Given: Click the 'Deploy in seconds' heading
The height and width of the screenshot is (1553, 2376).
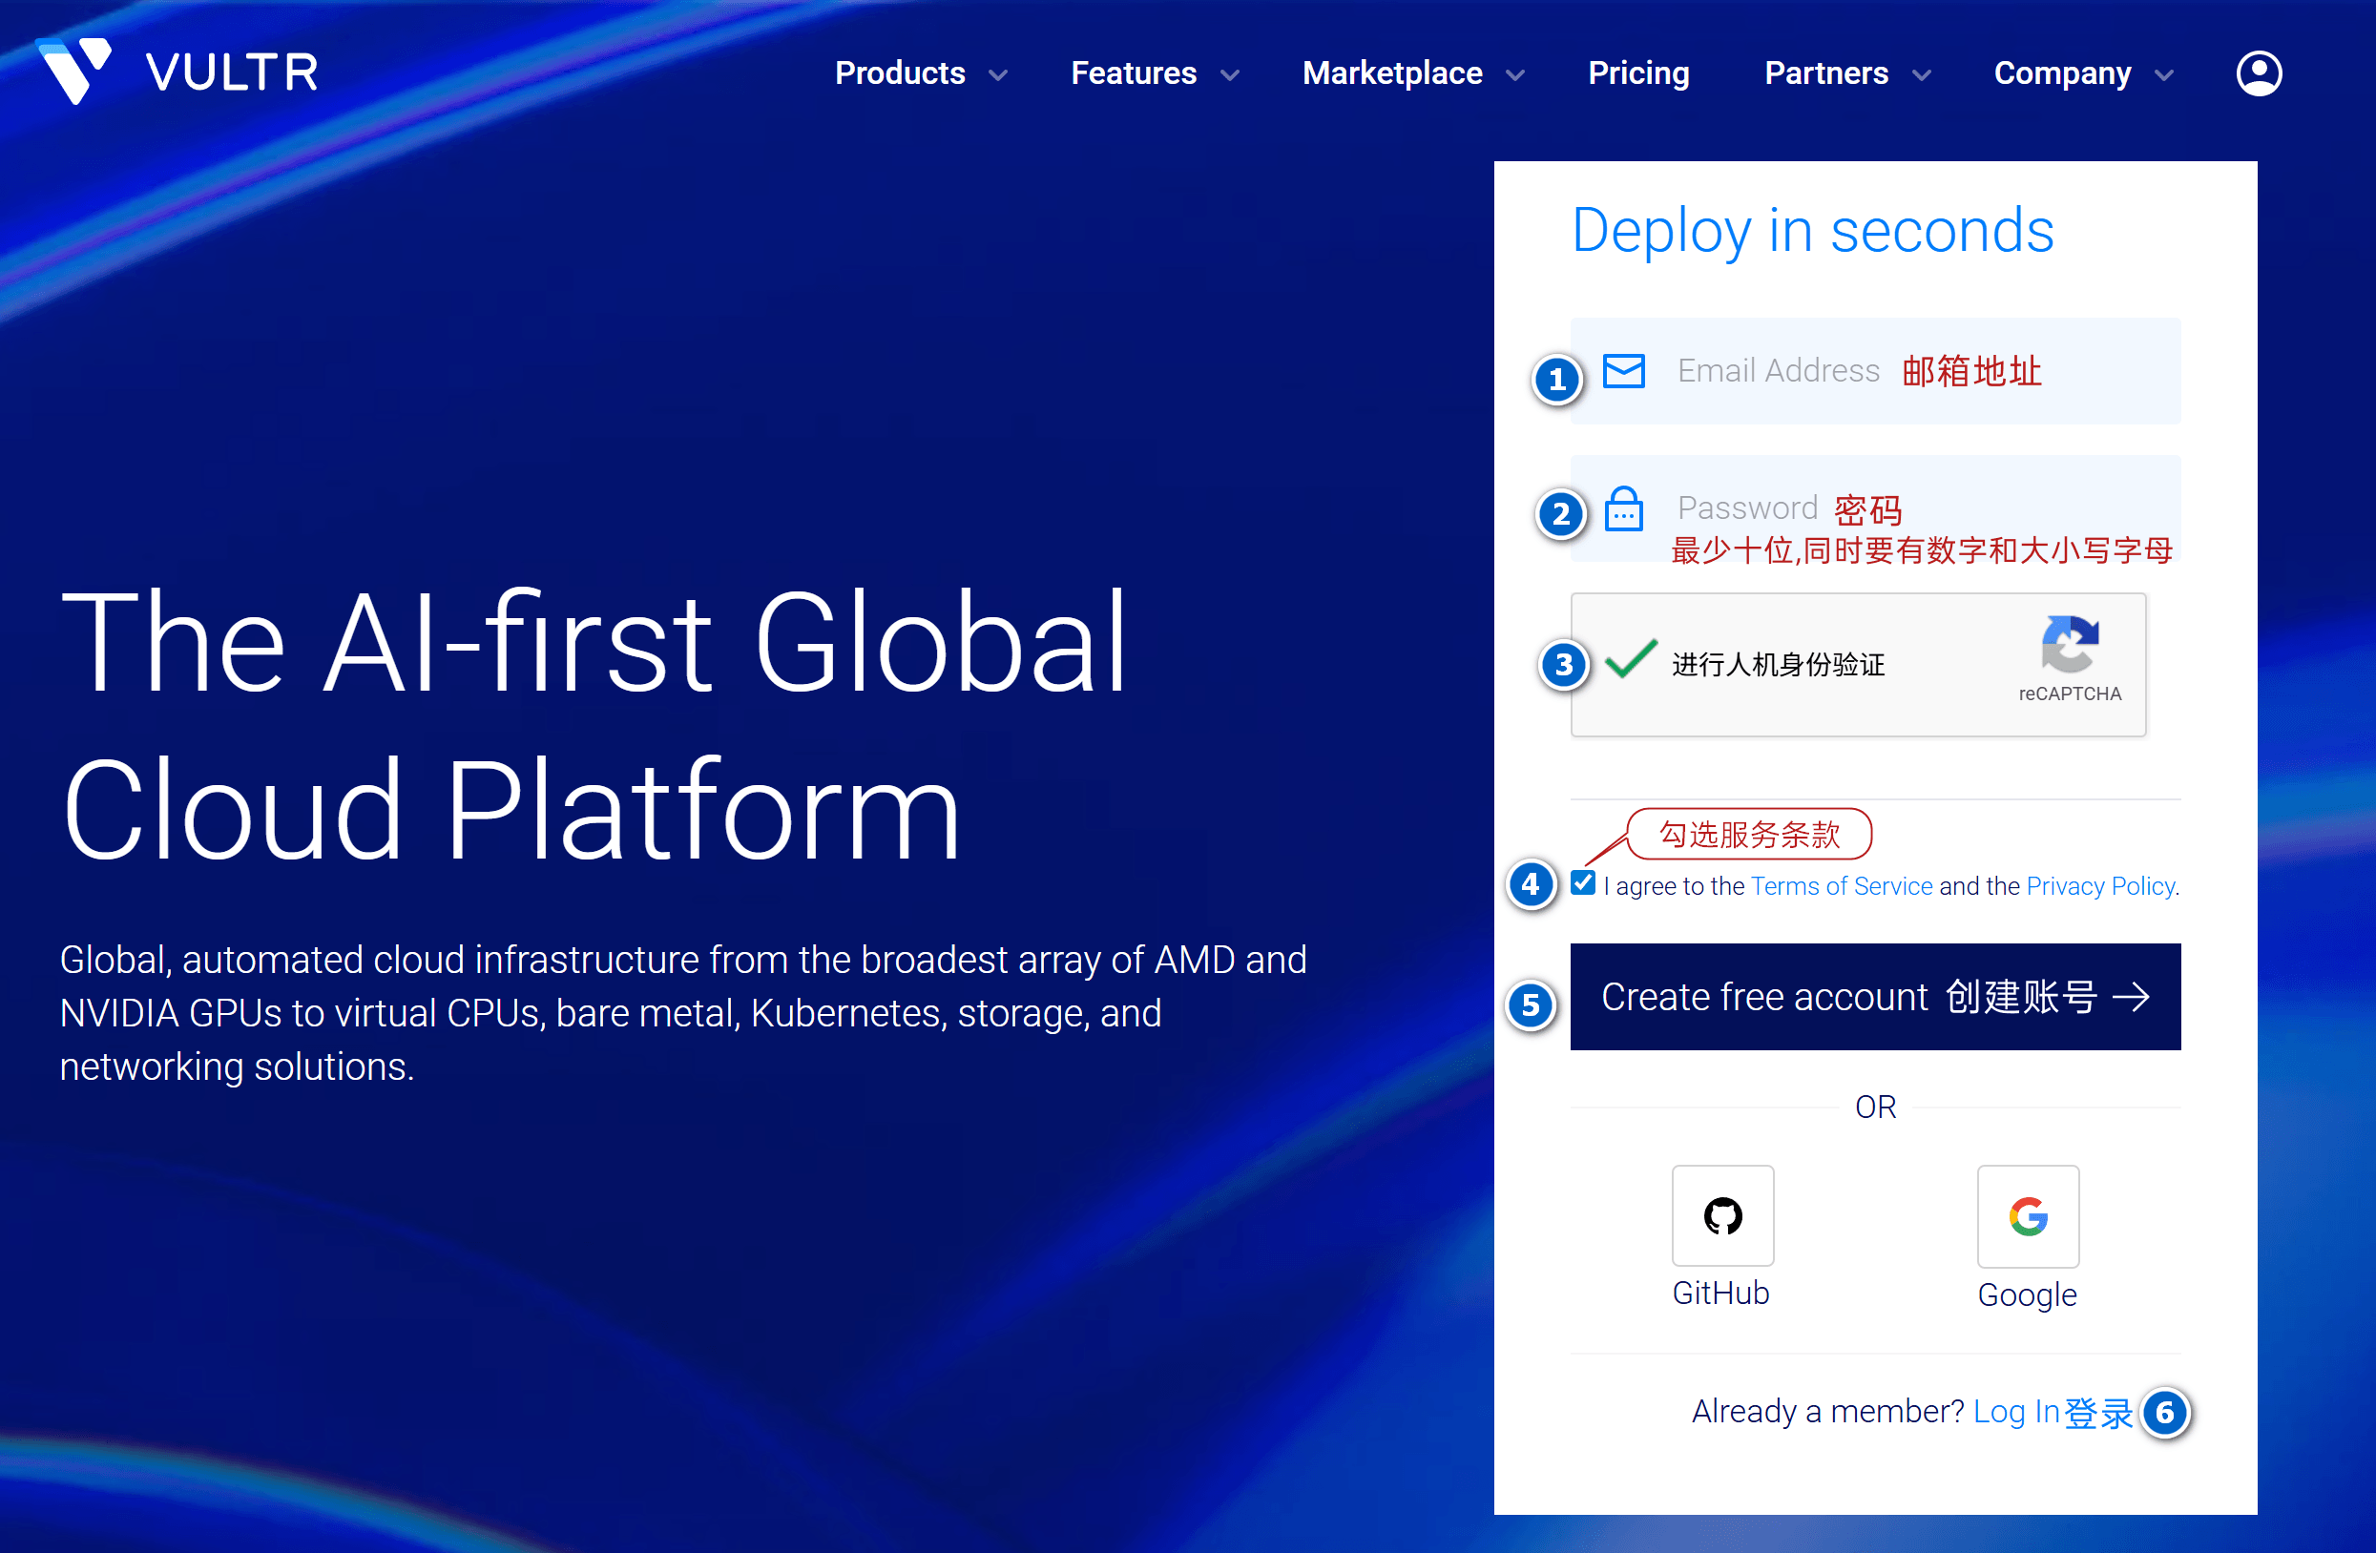Looking at the screenshot, I should (x=1812, y=231).
